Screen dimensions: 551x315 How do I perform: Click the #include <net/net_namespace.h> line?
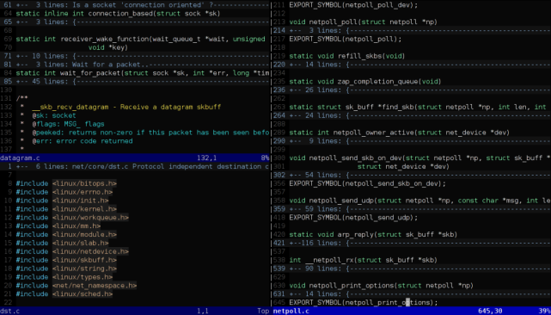[x=77, y=286]
